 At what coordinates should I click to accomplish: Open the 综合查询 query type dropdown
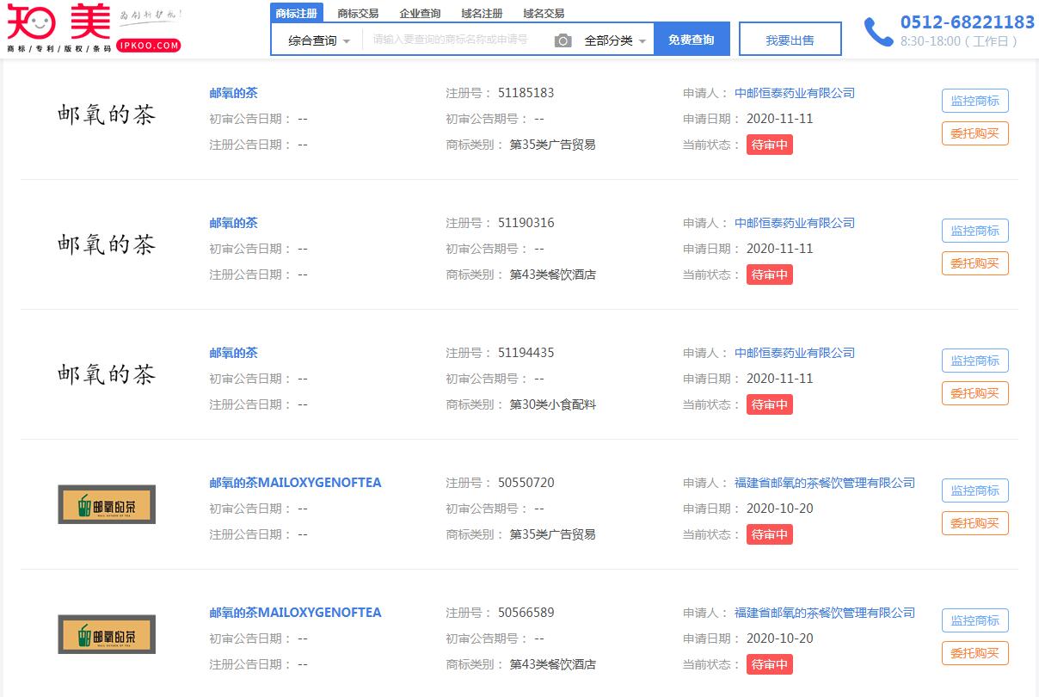click(319, 40)
